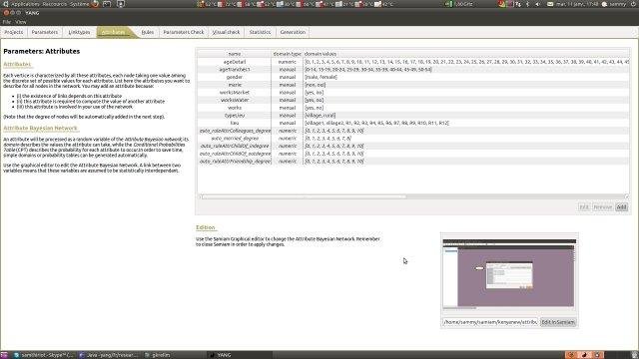
Task: Select the worksMarket attribute row
Action: (x=413, y=93)
